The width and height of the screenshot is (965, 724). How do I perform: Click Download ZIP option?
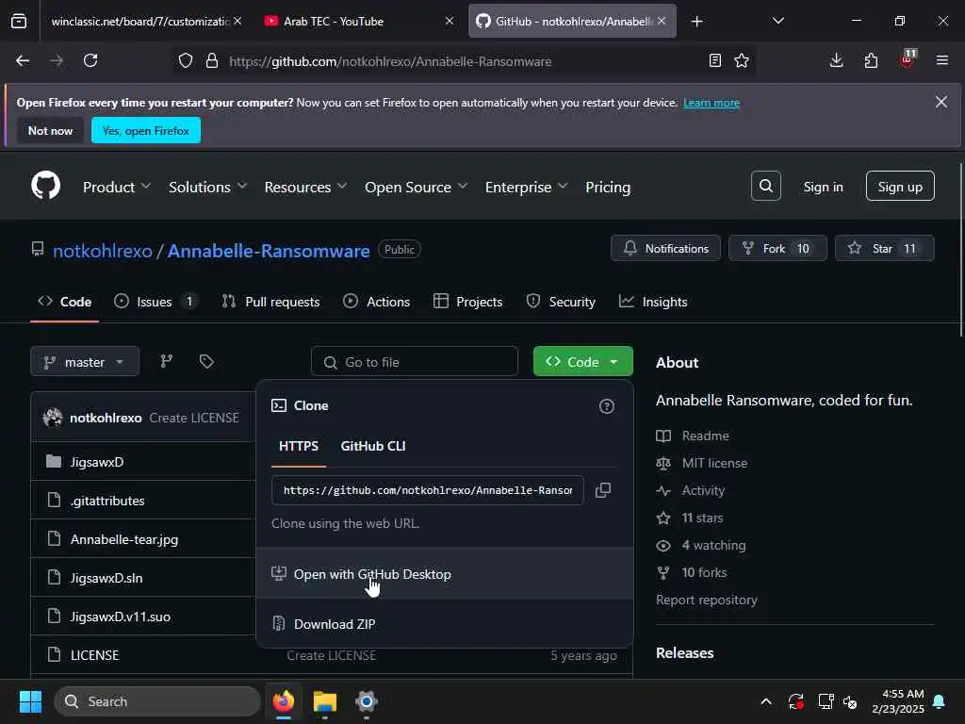(445, 624)
